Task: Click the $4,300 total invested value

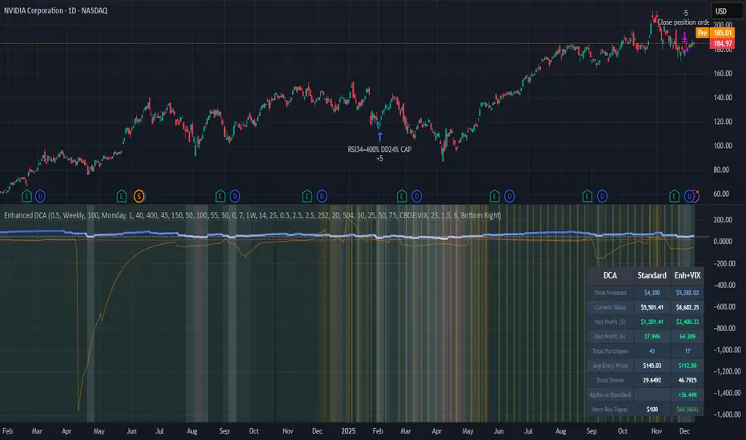Action: click(652, 293)
